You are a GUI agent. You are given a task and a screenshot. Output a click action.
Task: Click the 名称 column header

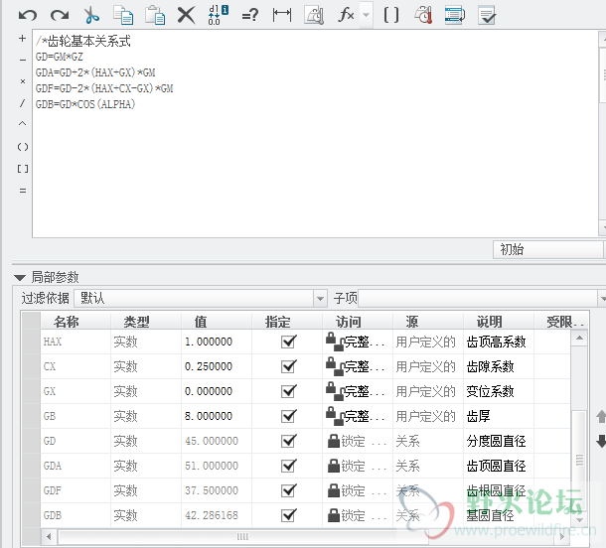[x=76, y=322]
